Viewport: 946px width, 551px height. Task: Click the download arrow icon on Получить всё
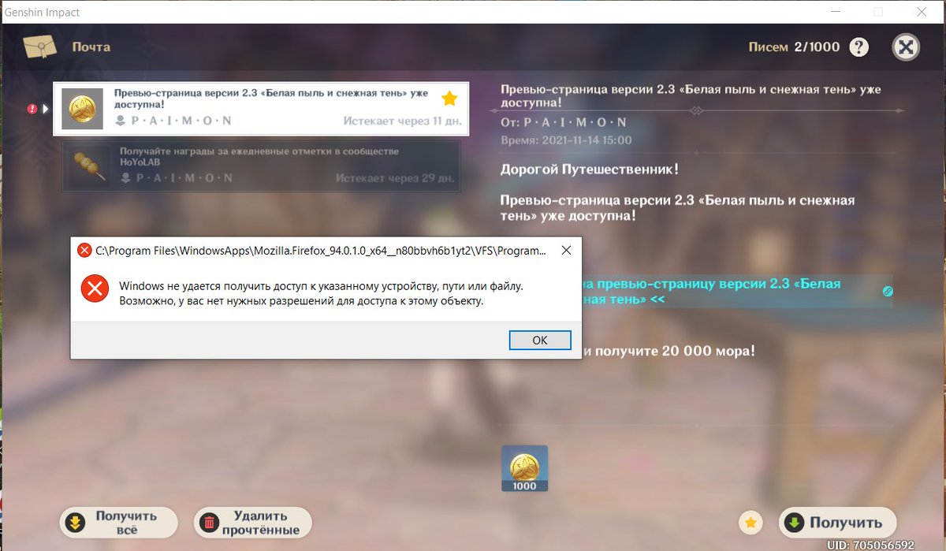76,523
